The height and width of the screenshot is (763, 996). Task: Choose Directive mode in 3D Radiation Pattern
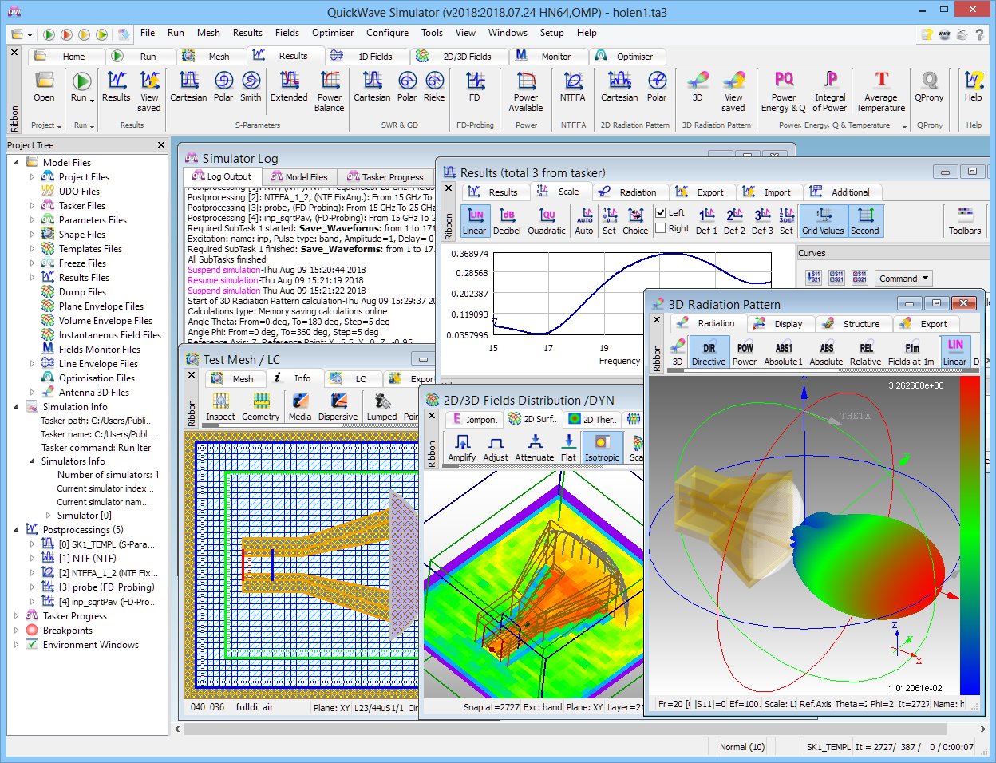(x=708, y=352)
